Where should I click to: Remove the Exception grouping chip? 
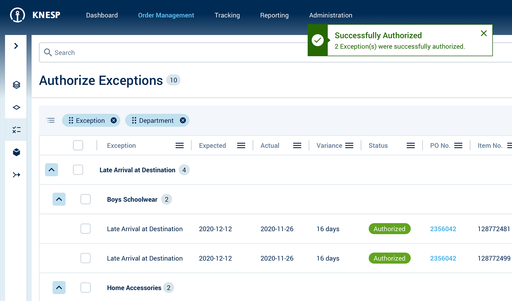[x=113, y=120]
